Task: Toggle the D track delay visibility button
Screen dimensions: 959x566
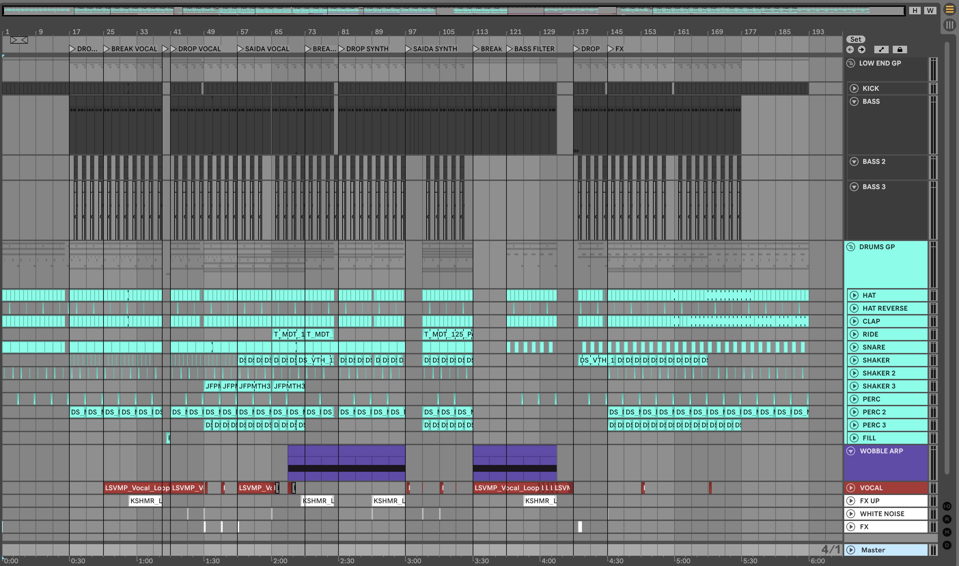Action: [x=947, y=546]
